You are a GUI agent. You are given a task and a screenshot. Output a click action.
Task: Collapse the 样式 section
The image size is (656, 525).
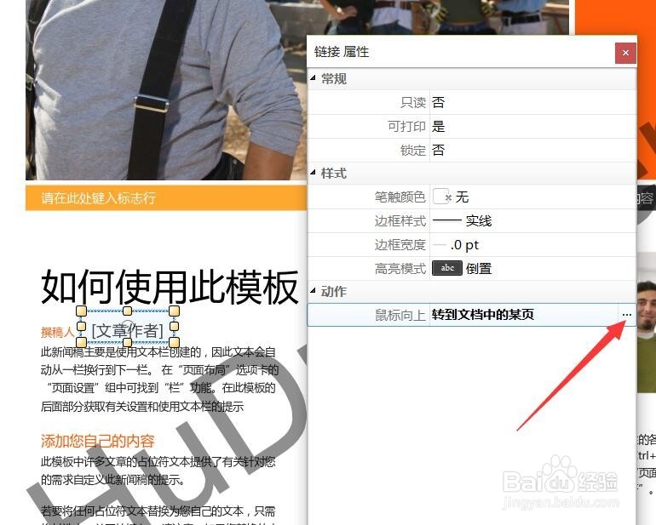click(313, 172)
